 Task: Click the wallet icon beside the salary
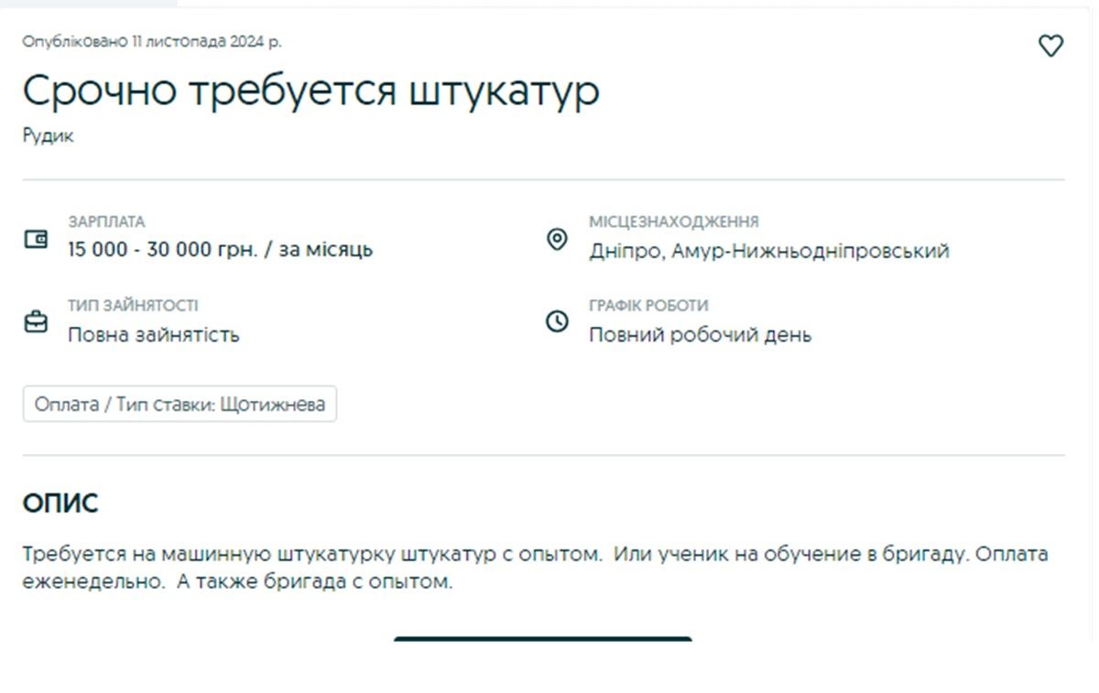pyautogui.click(x=36, y=240)
